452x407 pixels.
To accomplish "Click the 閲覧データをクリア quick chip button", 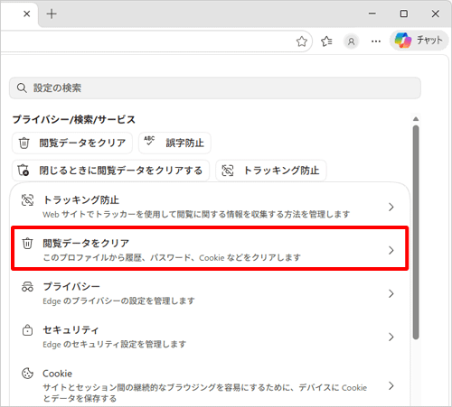I will (x=72, y=143).
